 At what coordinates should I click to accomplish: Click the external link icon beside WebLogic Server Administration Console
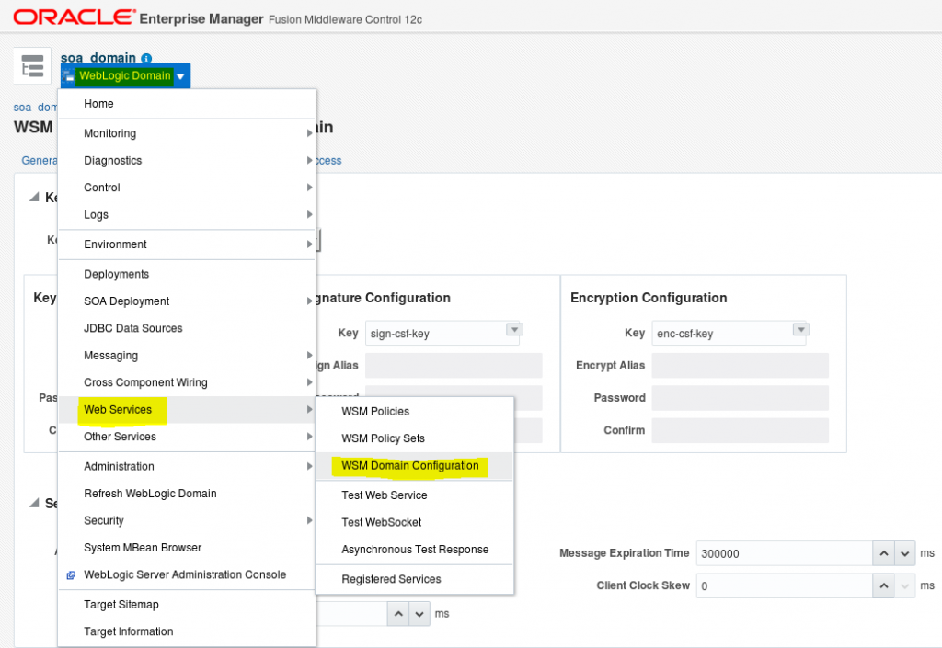[x=71, y=574]
